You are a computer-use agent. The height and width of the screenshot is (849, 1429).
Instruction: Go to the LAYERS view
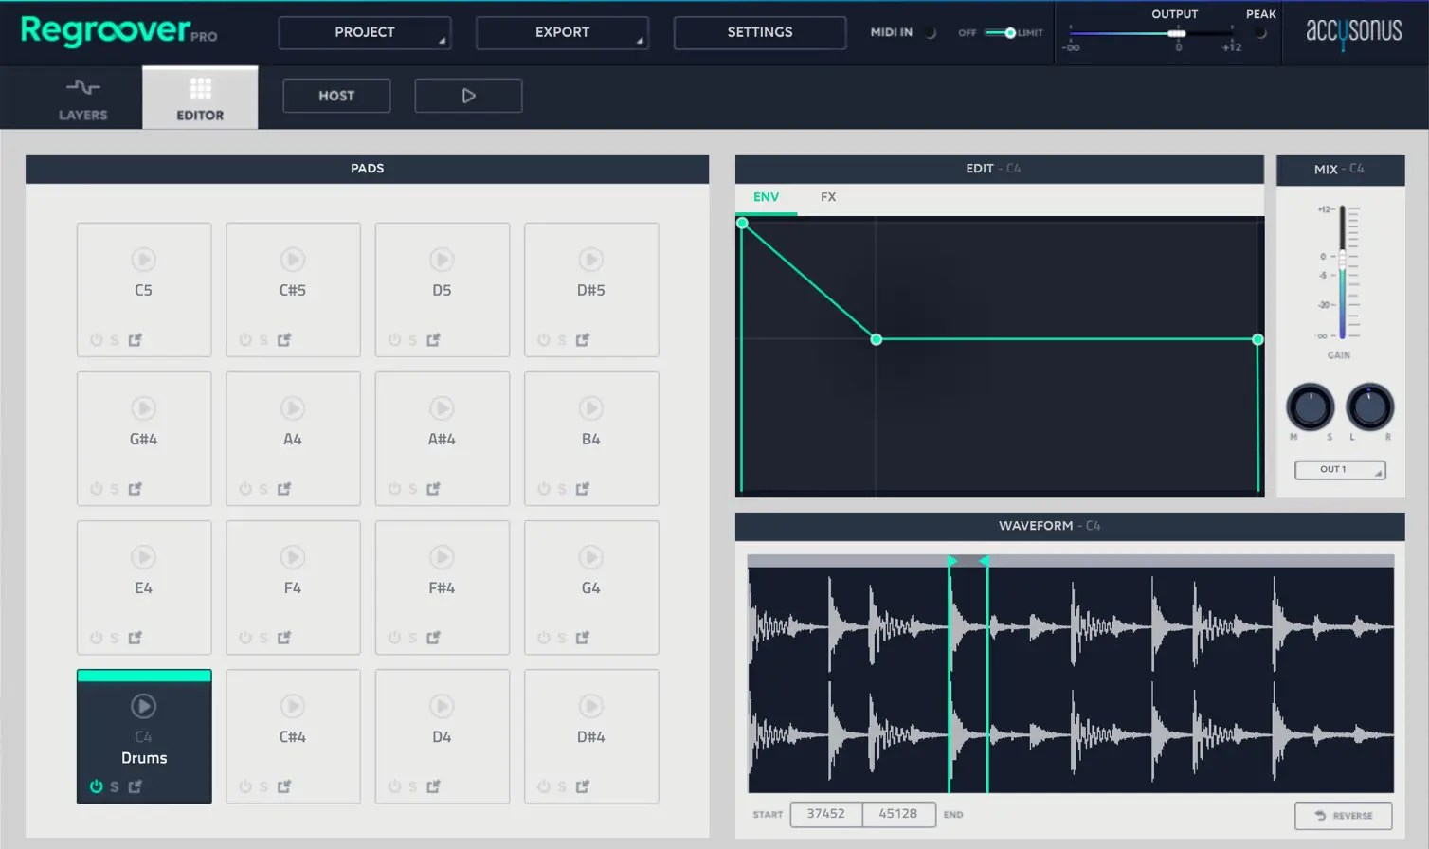click(82, 98)
